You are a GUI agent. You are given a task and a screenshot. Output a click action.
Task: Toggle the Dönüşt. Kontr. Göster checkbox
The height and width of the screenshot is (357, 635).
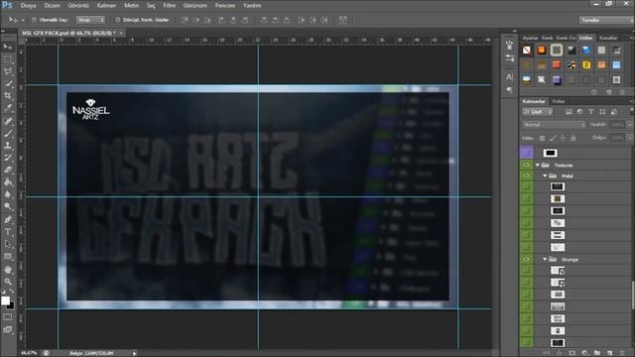tap(118, 20)
